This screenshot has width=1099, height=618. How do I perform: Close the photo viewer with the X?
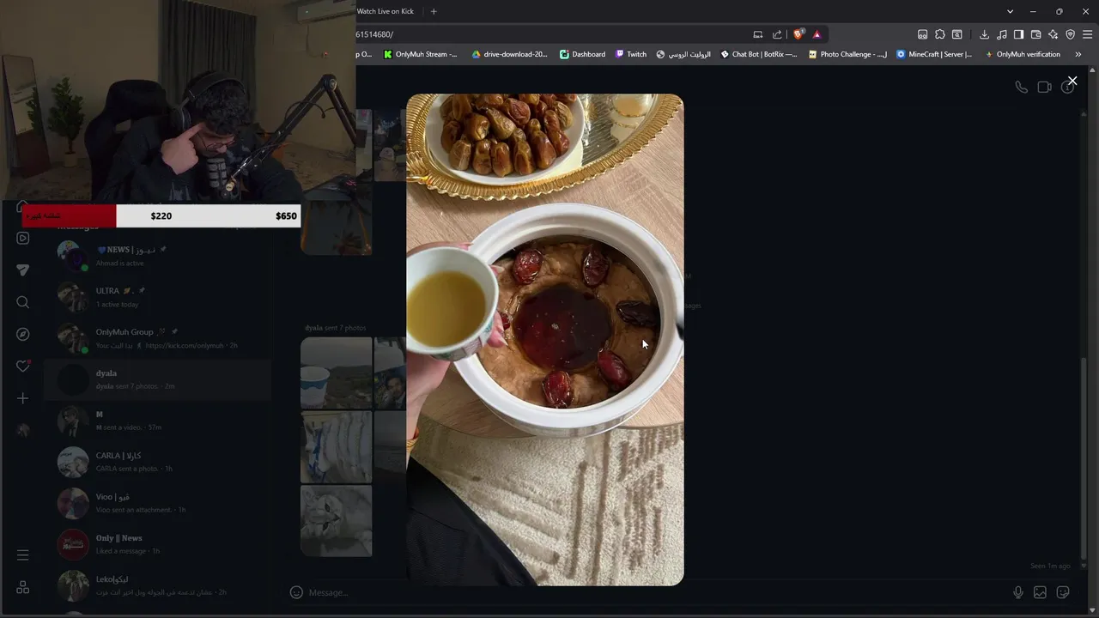pyautogui.click(x=1072, y=81)
